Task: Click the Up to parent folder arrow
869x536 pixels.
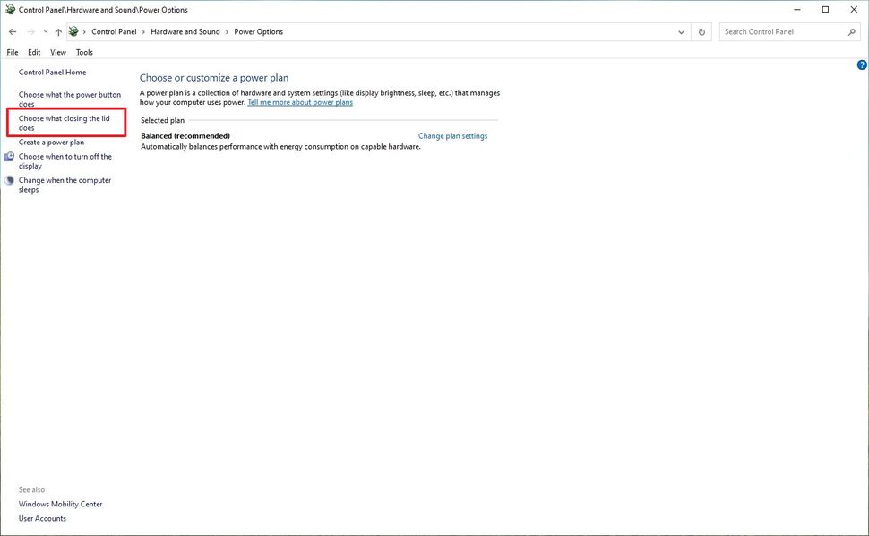Action: pos(58,32)
